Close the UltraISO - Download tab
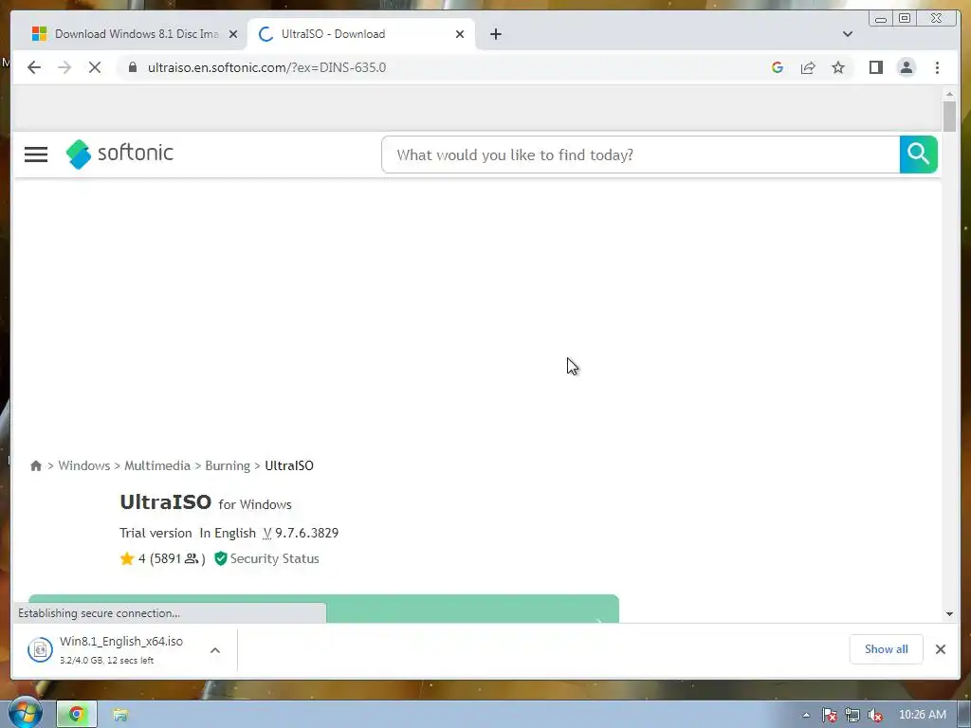971x728 pixels. pos(460,34)
